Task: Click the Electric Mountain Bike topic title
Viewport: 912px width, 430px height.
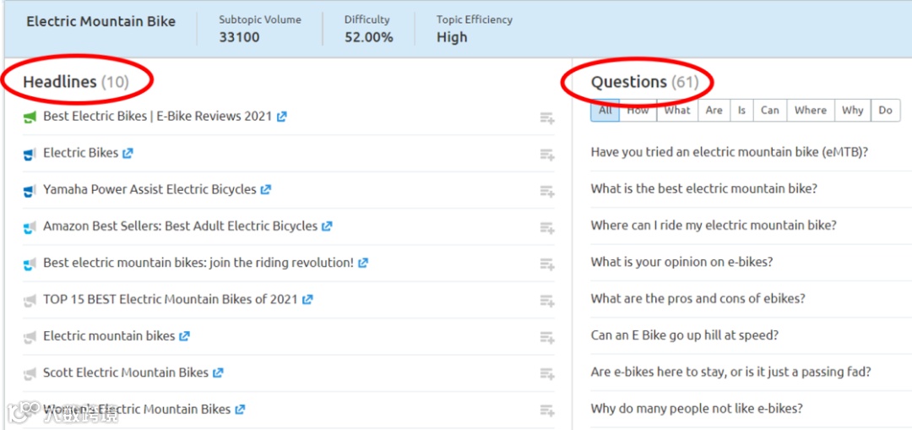Action: click(101, 22)
